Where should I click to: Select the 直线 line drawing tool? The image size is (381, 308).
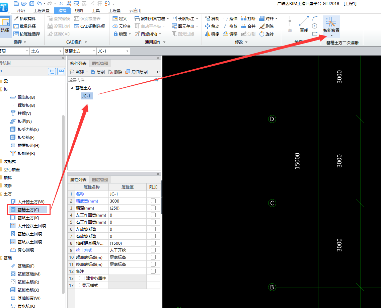click(x=304, y=24)
